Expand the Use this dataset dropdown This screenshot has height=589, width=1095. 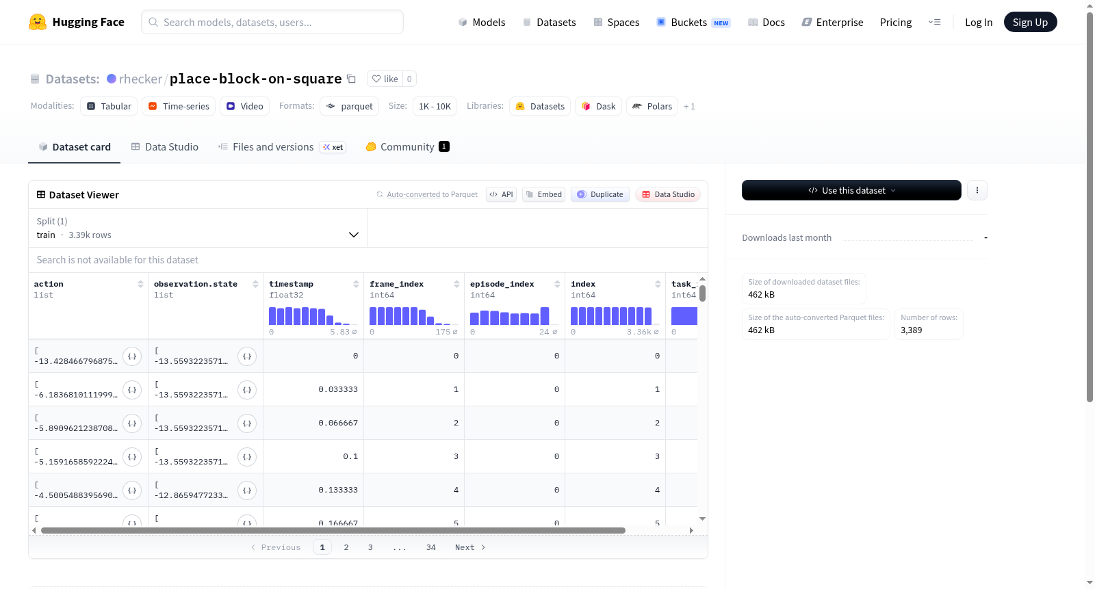(851, 190)
